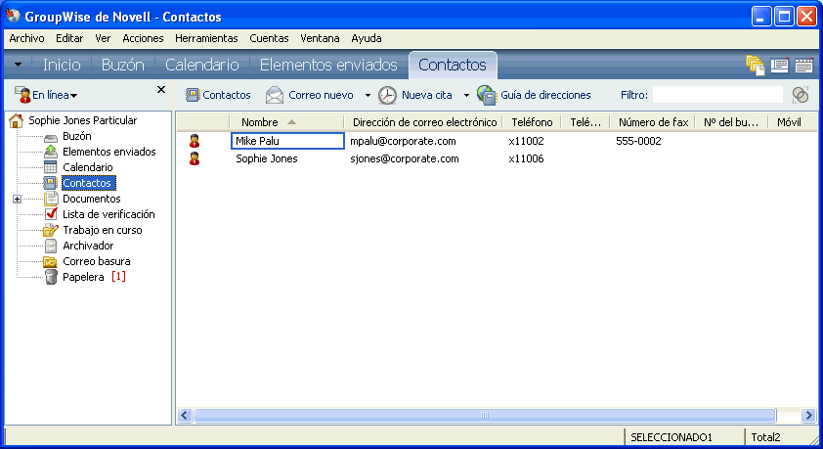Click the Dirección de correo electrónico column header
The width and height of the screenshot is (823, 449).
(424, 122)
